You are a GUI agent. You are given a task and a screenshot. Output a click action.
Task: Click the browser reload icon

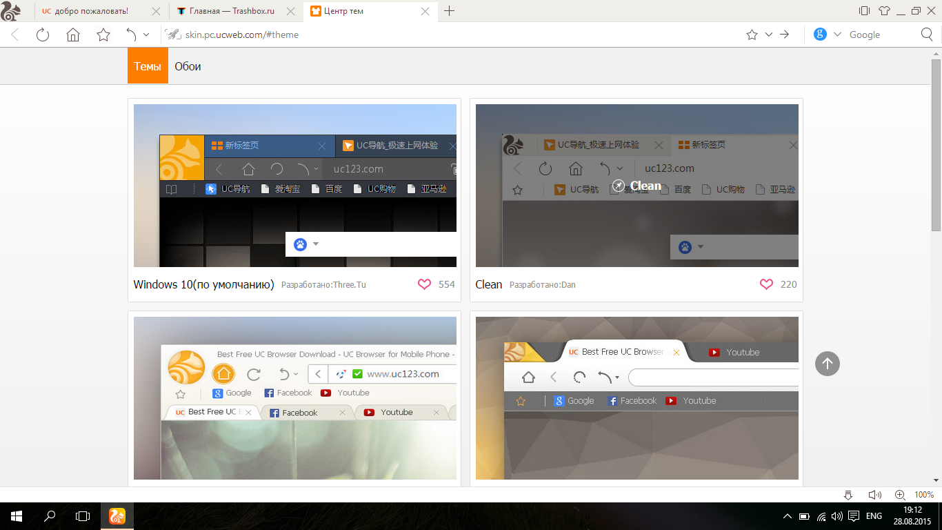pos(43,35)
